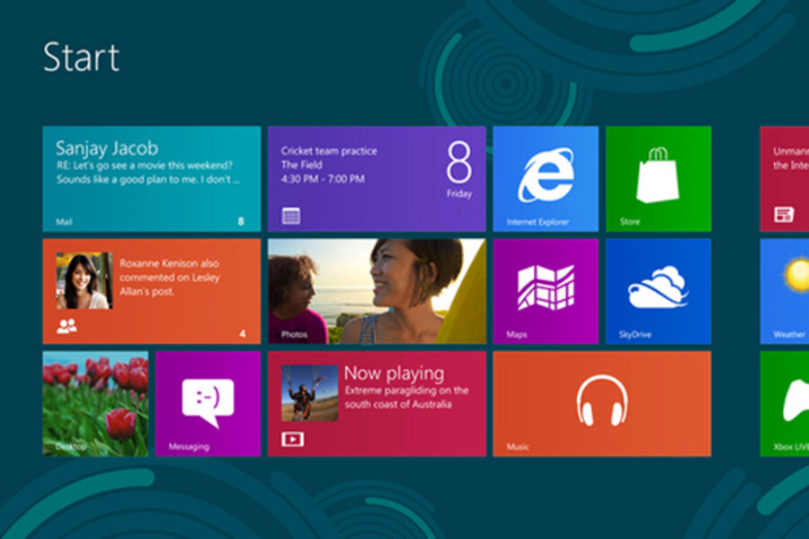Open the Xbox LIVE games tile
The image size is (809, 539).
tap(791, 402)
